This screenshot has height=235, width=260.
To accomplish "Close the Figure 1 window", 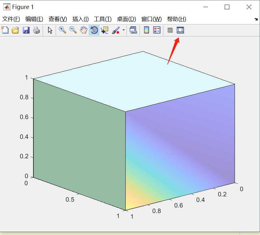I will pos(249,7).
